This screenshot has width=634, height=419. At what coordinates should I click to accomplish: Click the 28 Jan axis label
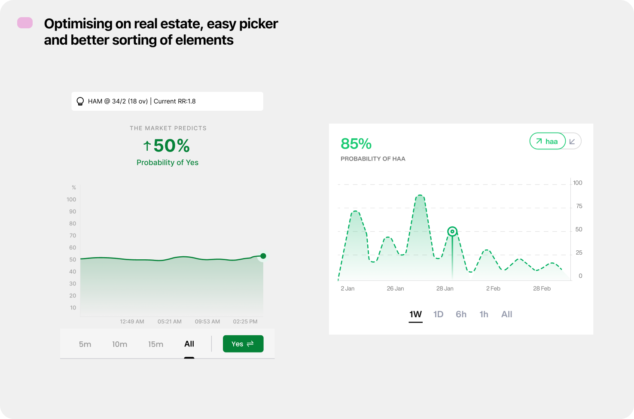coord(445,288)
